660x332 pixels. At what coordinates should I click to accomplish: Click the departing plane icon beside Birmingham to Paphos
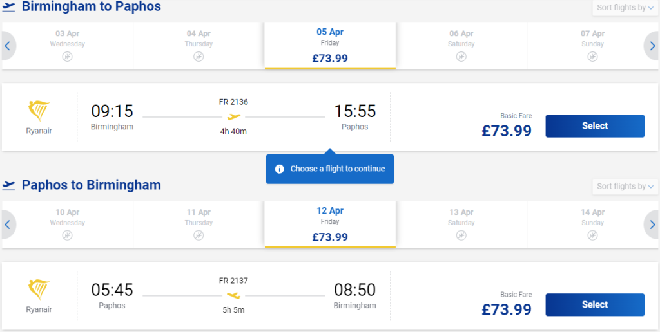(x=8, y=7)
